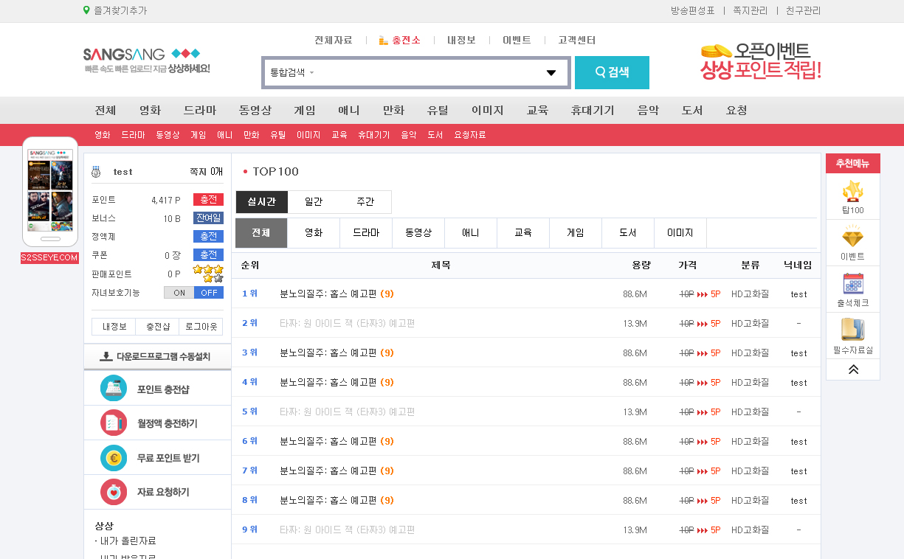904x559 pixels.
Task: Switch 자녀보호기능 to OFF
Action: [x=208, y=293]
